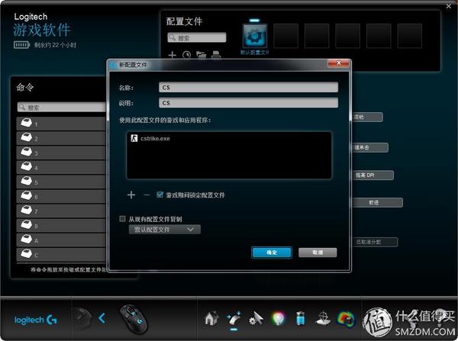The width and height of the screenshot is (458, 341).
Task: Click key icon for command A
Action: [26, 240]
